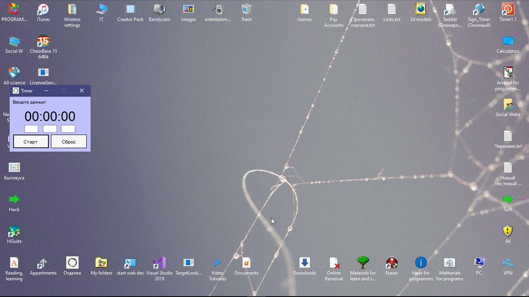Click the 00:00:00 timer display
The width and height of the screenshot is (529, 297).
(x=50, y=116)
